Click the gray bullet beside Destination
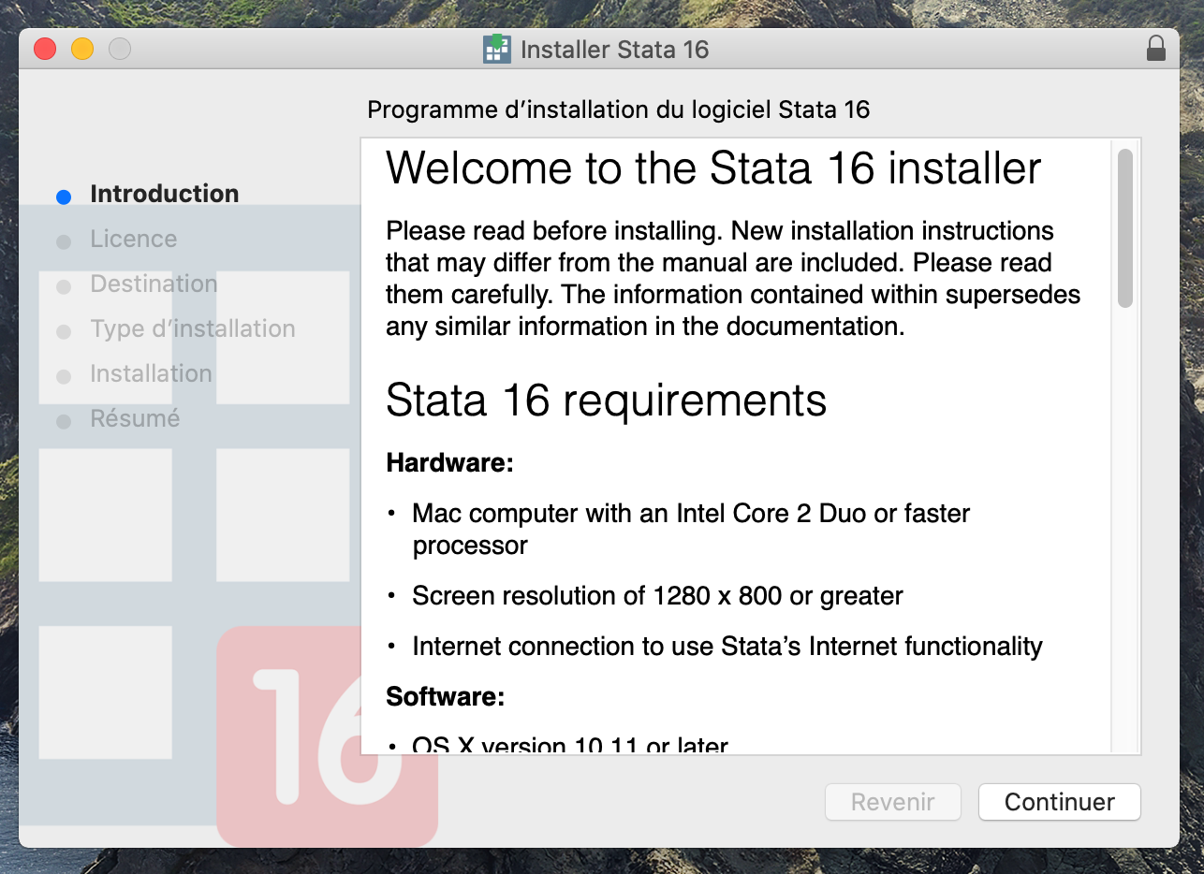 click(64, 286)
